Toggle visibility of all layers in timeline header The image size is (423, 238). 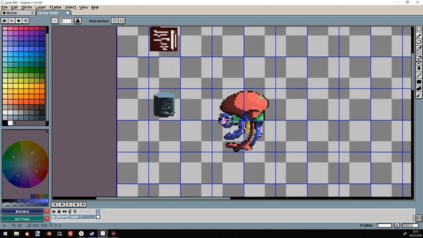[54, 212]
